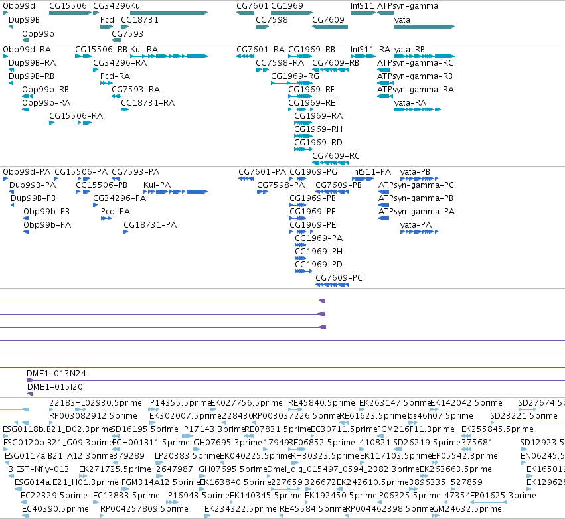Click transcript CG1969-RG label
This screenshot has height=519, width=565.
295,76
